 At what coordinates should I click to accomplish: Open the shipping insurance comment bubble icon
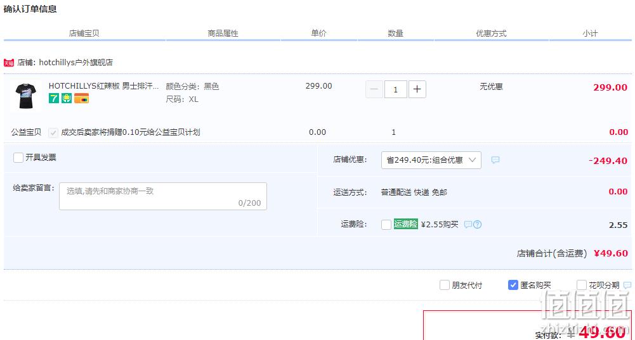point(468,224)
